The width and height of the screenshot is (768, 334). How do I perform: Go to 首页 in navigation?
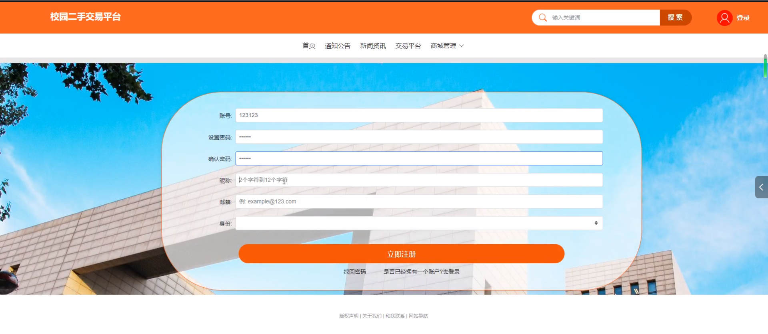309,46
